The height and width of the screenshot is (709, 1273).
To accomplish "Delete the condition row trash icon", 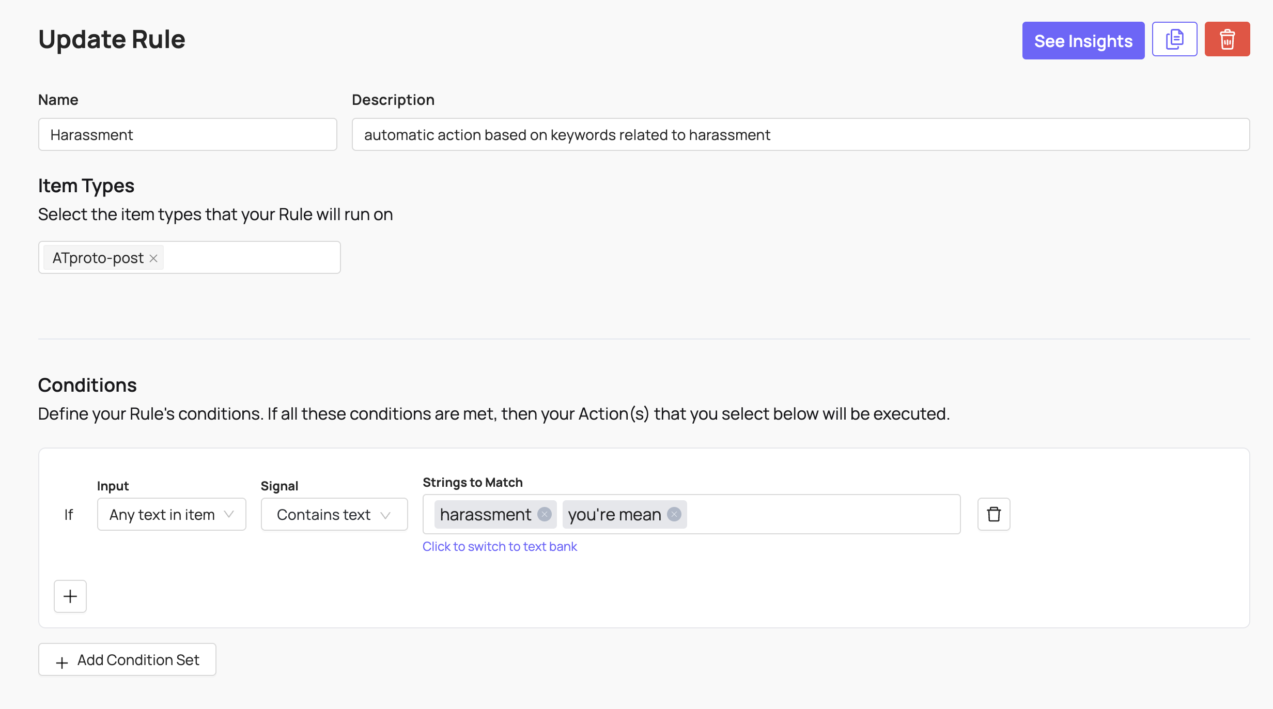I will tap(993, 514).
